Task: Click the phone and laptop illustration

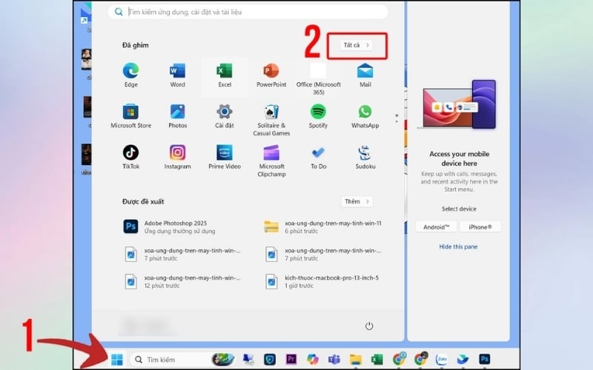Action: [x=458, y=104]
